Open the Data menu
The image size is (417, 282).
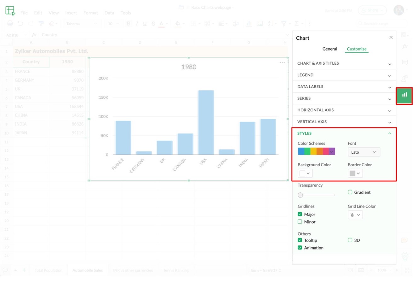109,13
